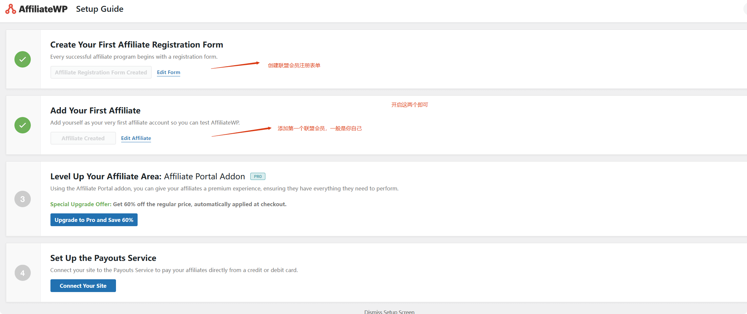Click green checkmark for first affiliate step
The width and height of the screenshot is (747, 314).
[23, 125]
